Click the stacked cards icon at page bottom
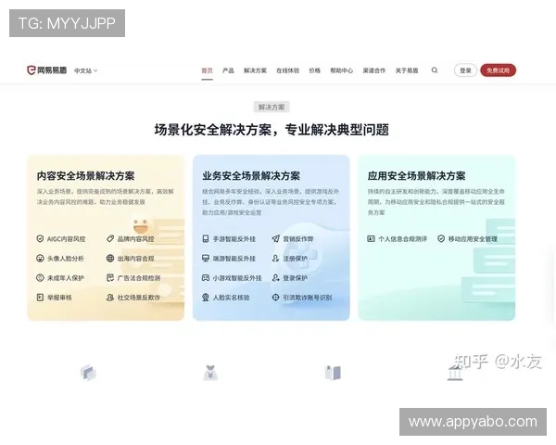 (x=88, y=373)
